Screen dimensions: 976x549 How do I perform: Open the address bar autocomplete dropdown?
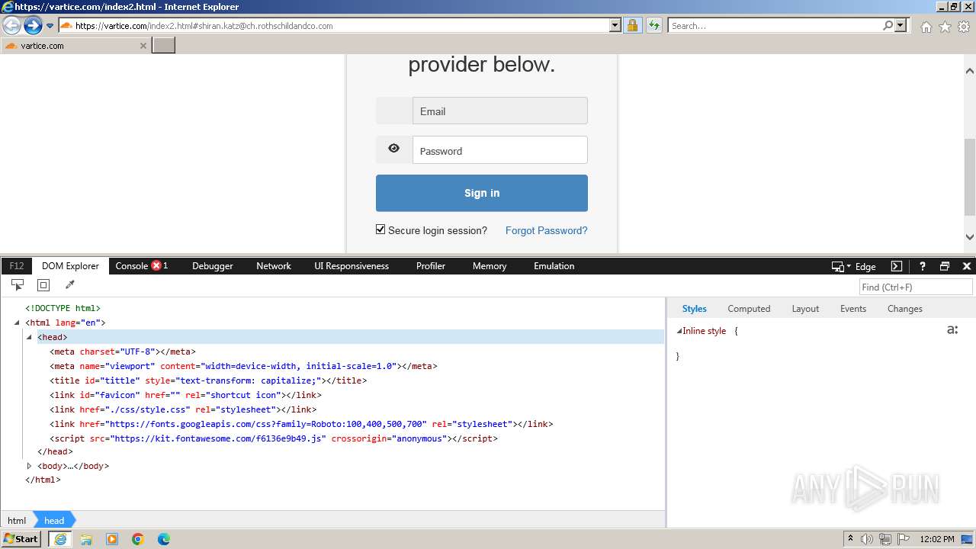click(x=615, y=26)
